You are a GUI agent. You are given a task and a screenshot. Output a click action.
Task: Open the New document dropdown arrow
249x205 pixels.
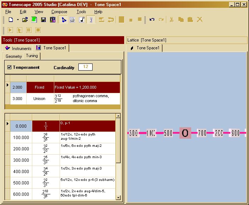click(x=18, y=20)
